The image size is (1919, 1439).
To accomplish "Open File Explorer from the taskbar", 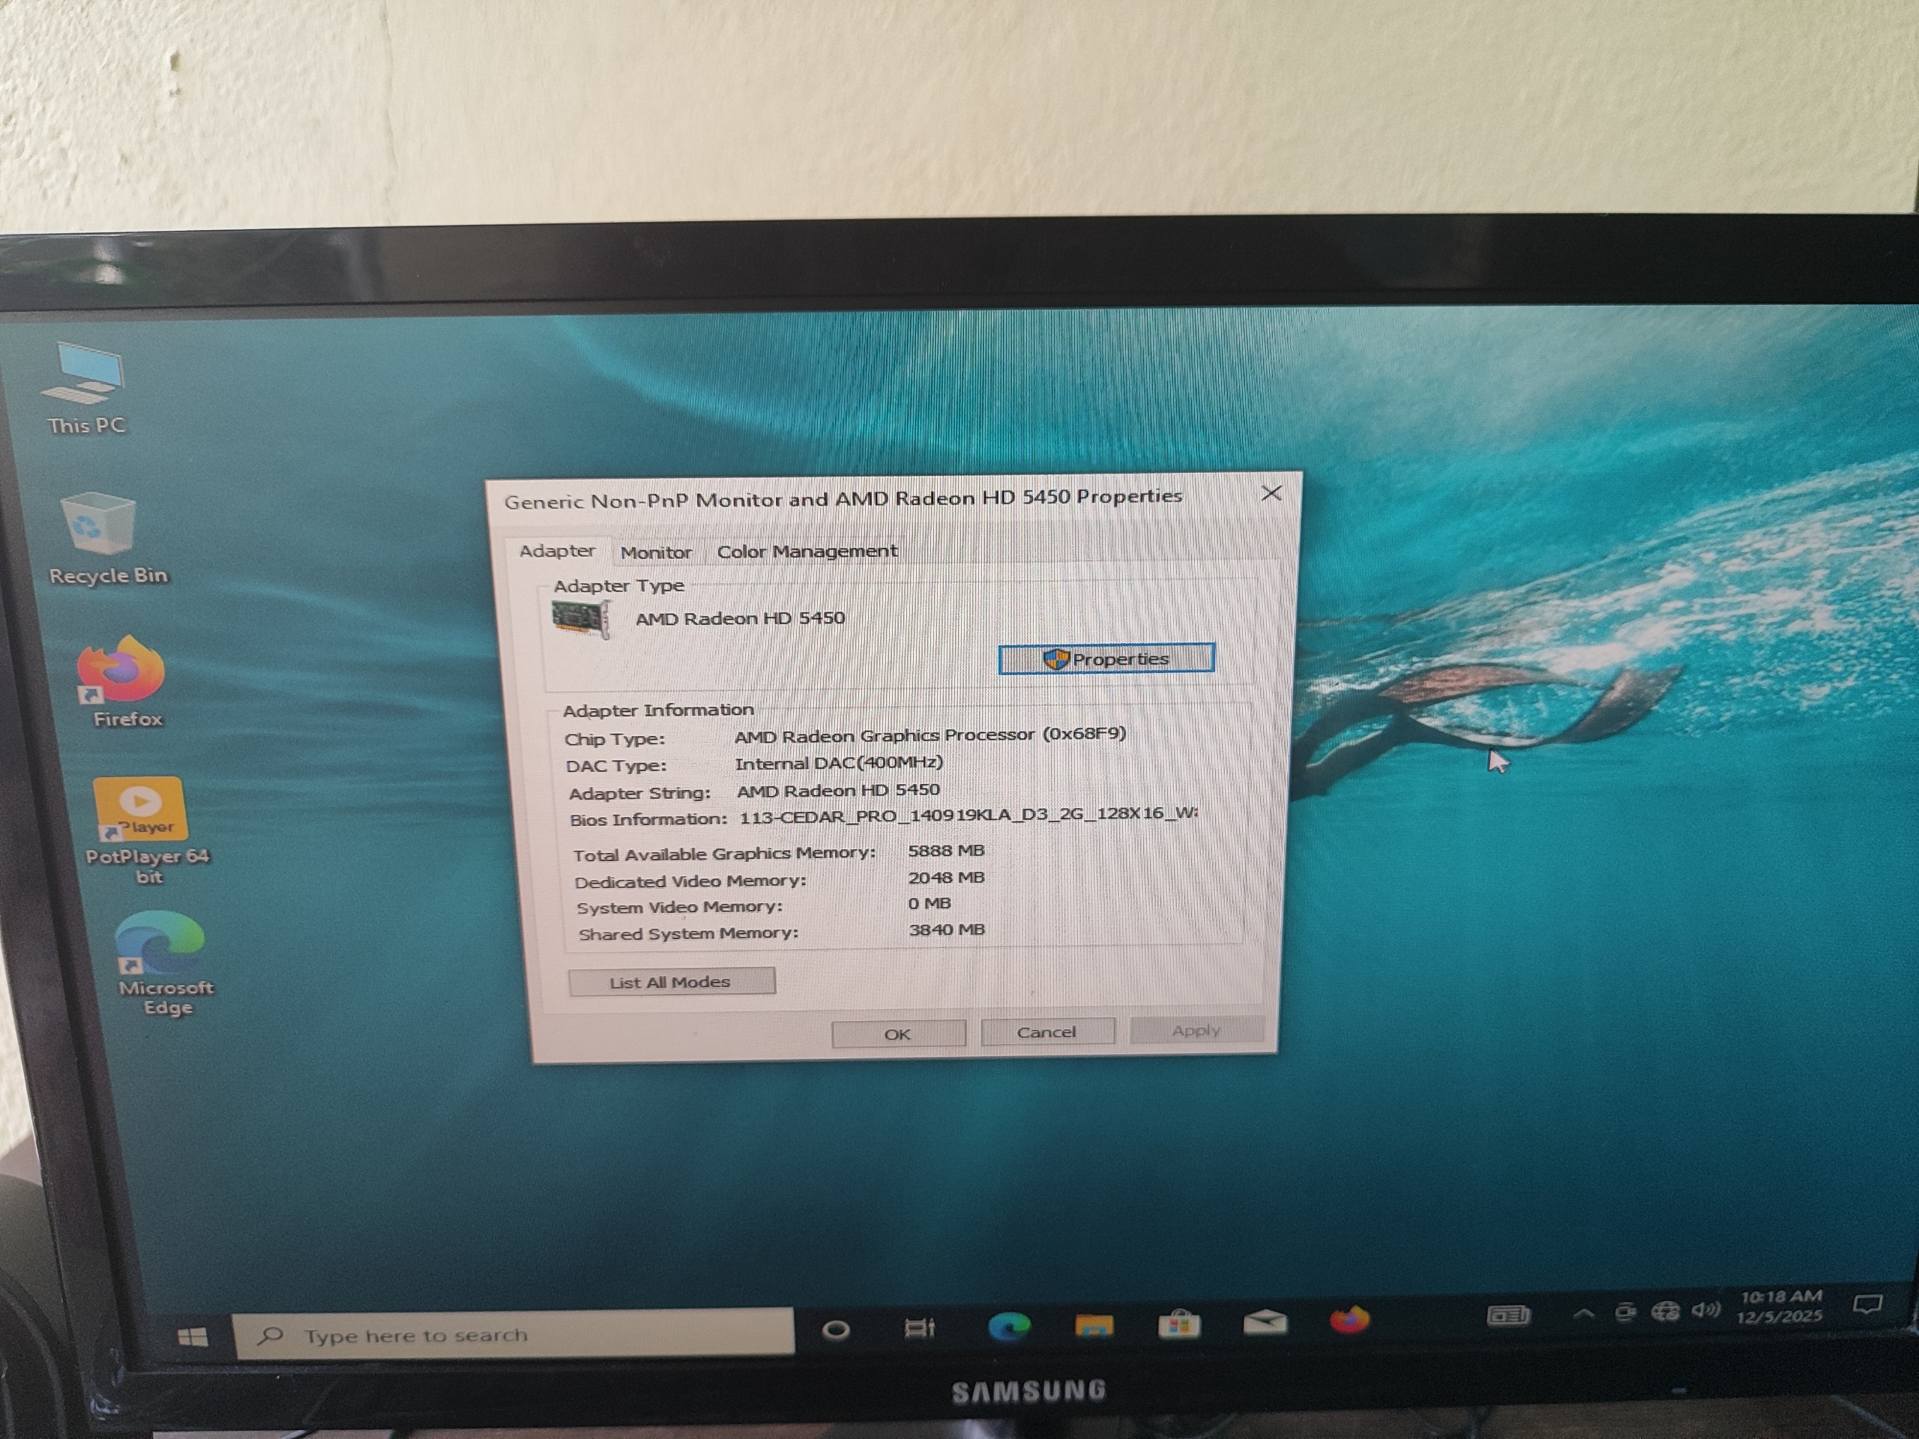I will coord(1093,1325).
